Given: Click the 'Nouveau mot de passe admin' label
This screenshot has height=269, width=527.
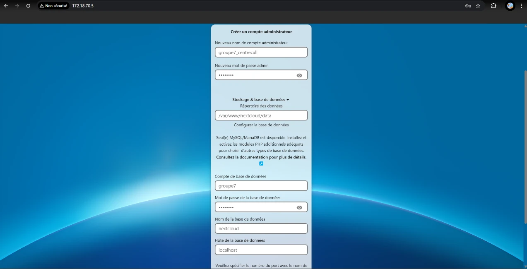Looking at the screenshot, I should click(x=242, y=65).
